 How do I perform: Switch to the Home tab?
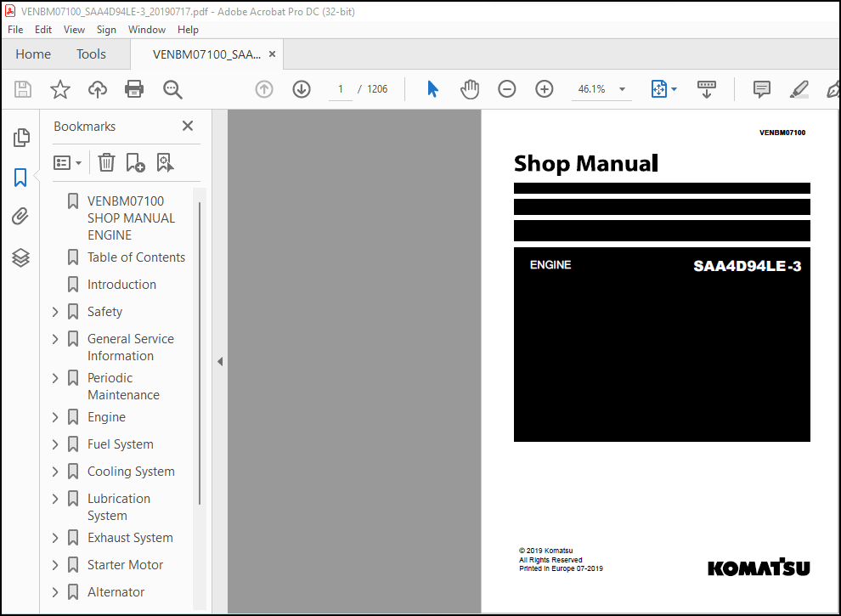click(x=33, y=54)
